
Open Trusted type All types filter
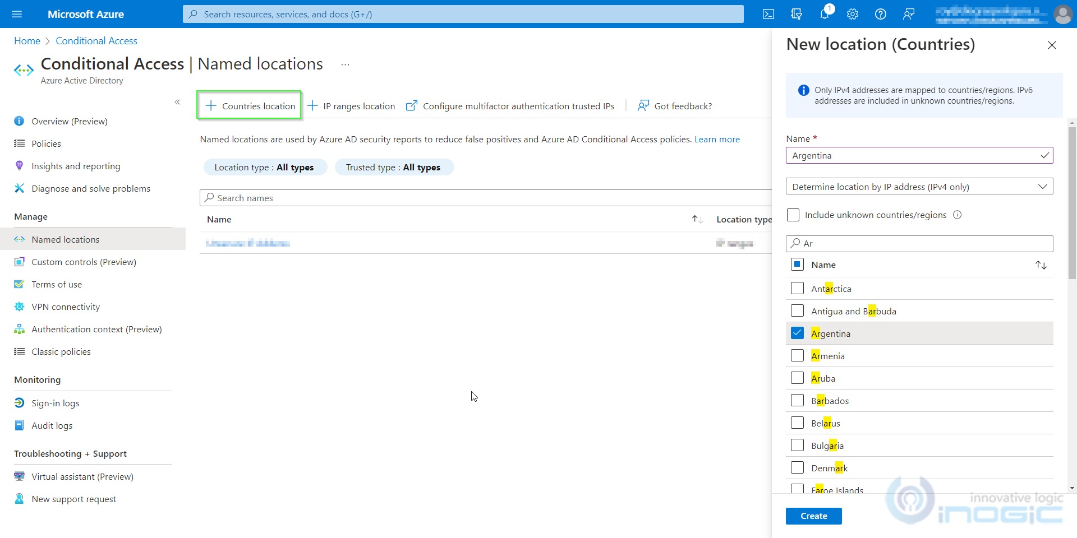394,167
